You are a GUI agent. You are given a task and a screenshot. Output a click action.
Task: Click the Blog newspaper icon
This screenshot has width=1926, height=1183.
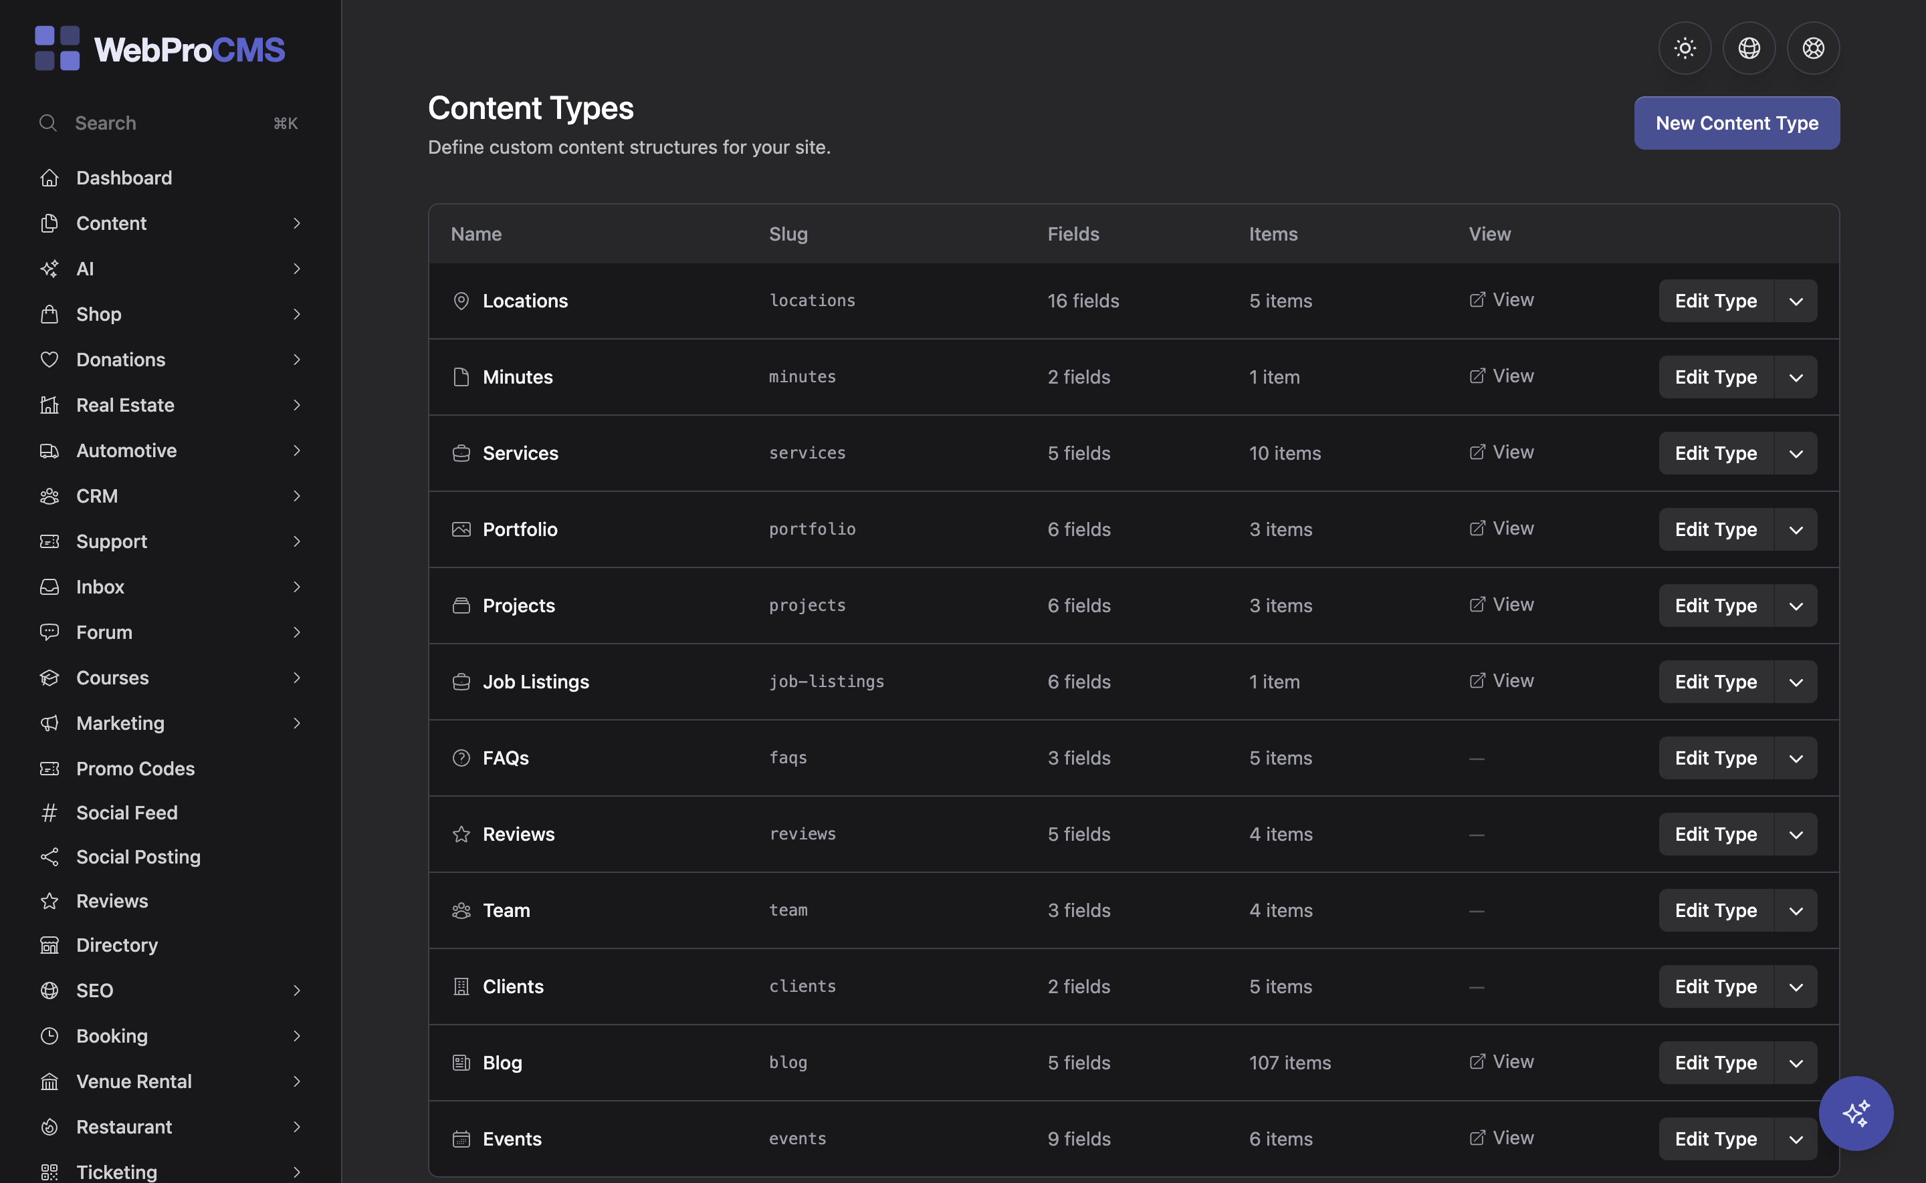[461, 1062]
